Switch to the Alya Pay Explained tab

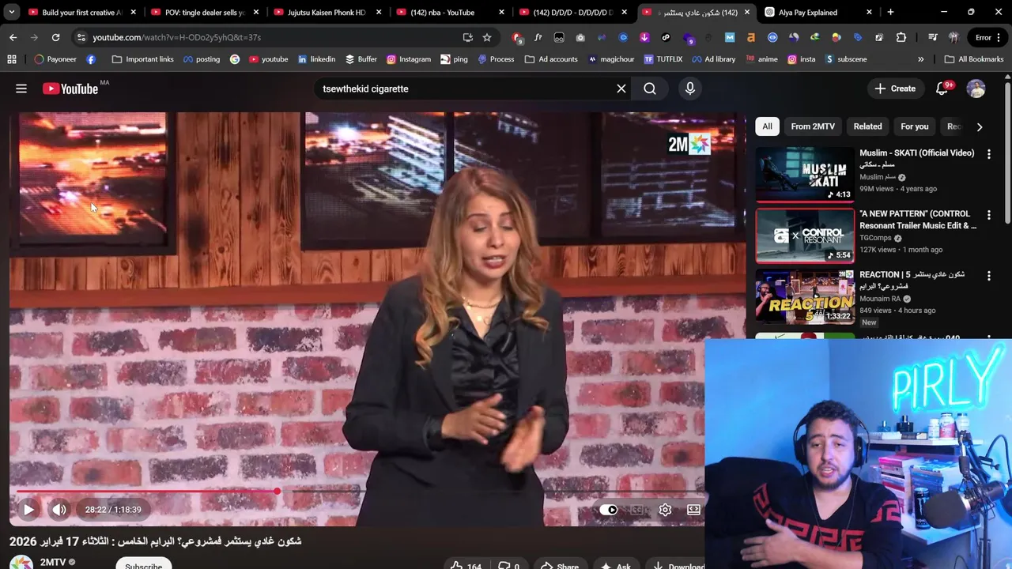807,13
